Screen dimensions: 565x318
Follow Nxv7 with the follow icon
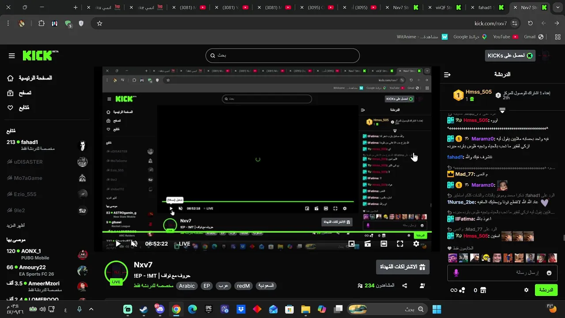click(x=422, y=286)
